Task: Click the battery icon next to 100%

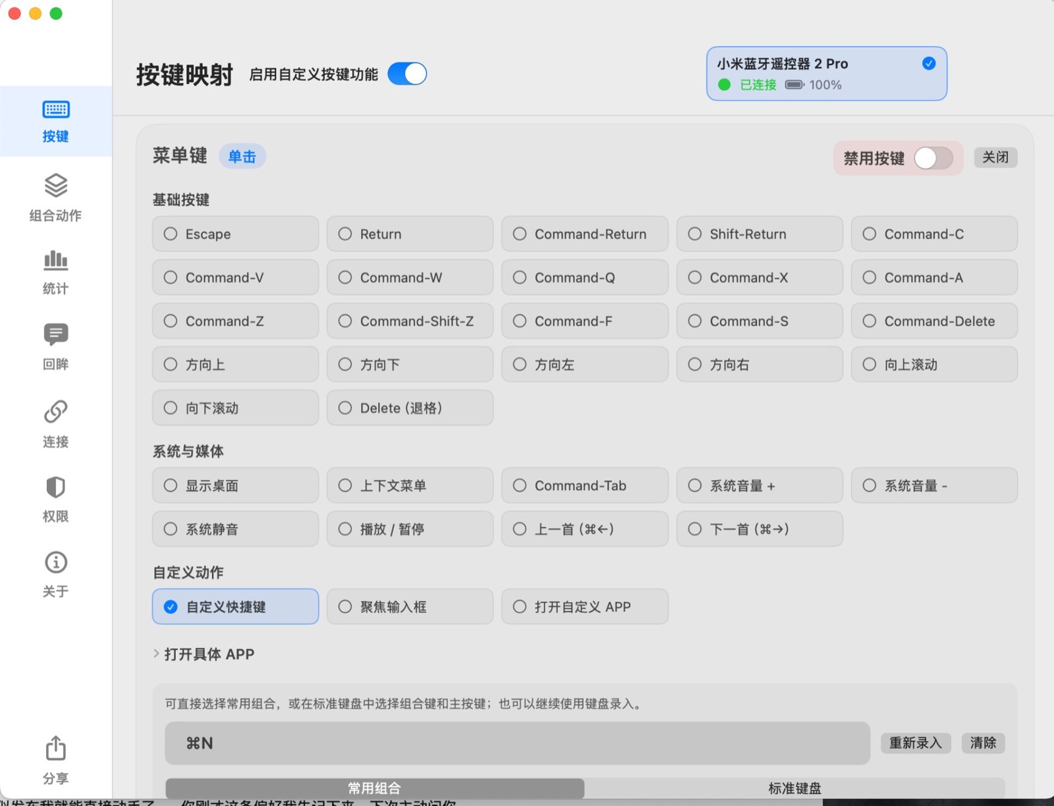Action: pyautogui.click(x=794, y=85)
